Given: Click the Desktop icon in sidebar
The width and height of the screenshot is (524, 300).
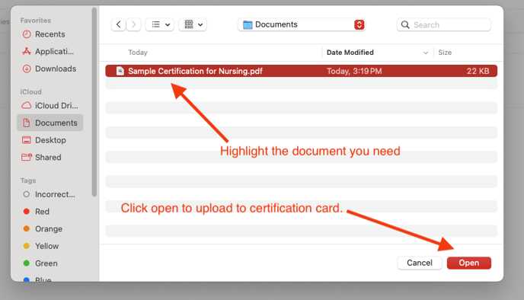Looking at the screenshot, I should point(27,140).
